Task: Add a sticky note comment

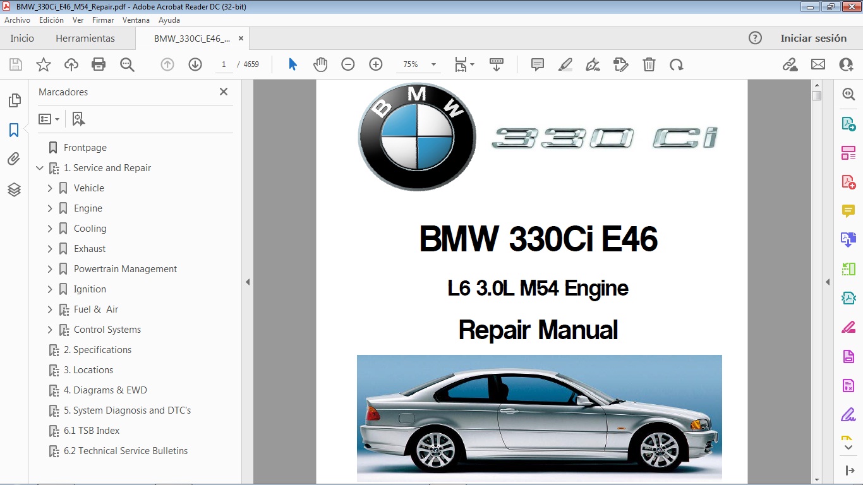Action: coord(536,64)
